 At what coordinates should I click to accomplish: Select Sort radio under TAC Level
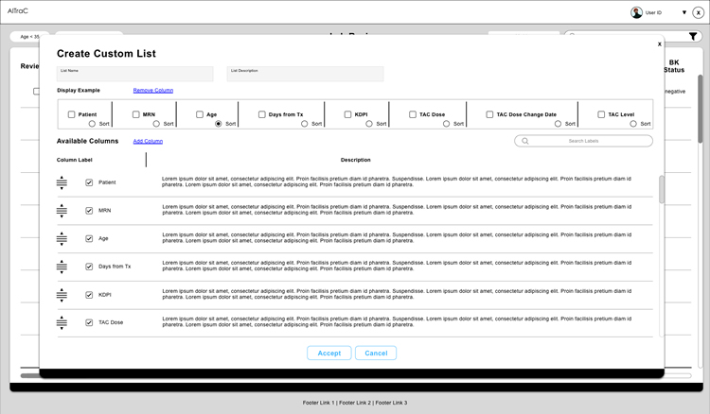pyautogui.click(x=633, y=124)
